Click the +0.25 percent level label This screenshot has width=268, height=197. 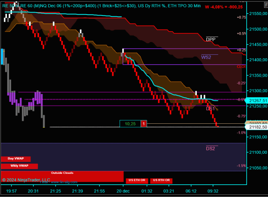(x=241, y=50)
